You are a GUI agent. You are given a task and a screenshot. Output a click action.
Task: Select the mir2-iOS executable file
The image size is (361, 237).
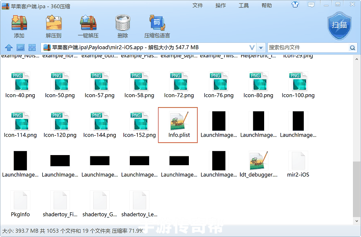tap(298, 164)
